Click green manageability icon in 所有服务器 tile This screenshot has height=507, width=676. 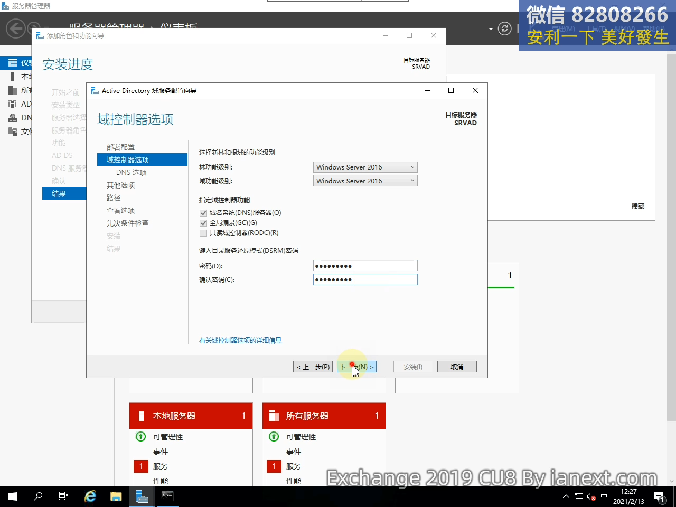pos(274,437)
